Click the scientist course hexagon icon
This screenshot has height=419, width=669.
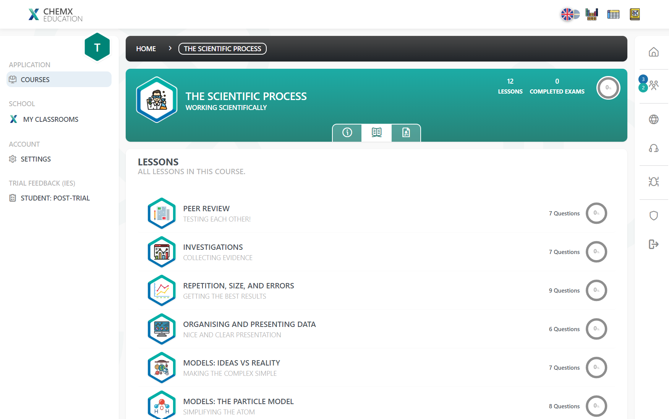[157, 100]
